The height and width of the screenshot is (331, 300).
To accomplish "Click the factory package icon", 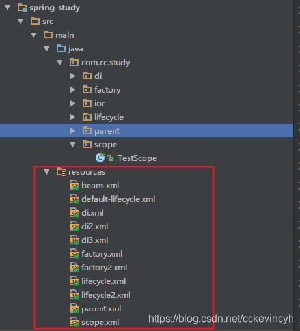I will click(87, 89).
